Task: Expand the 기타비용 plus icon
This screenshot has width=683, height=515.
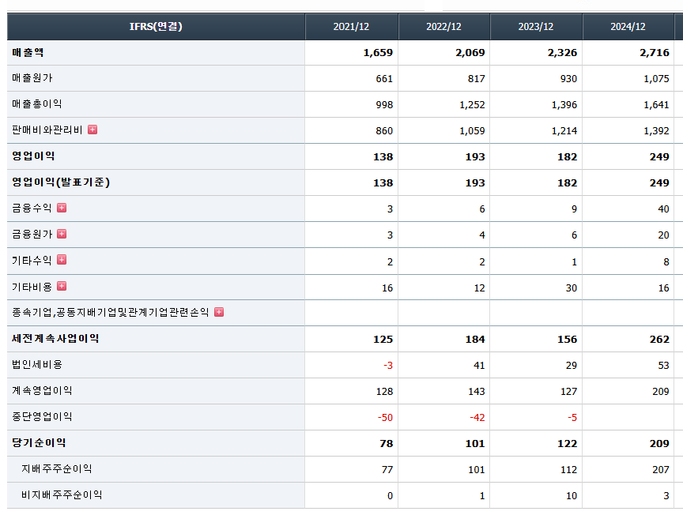Action: point(62,286)
